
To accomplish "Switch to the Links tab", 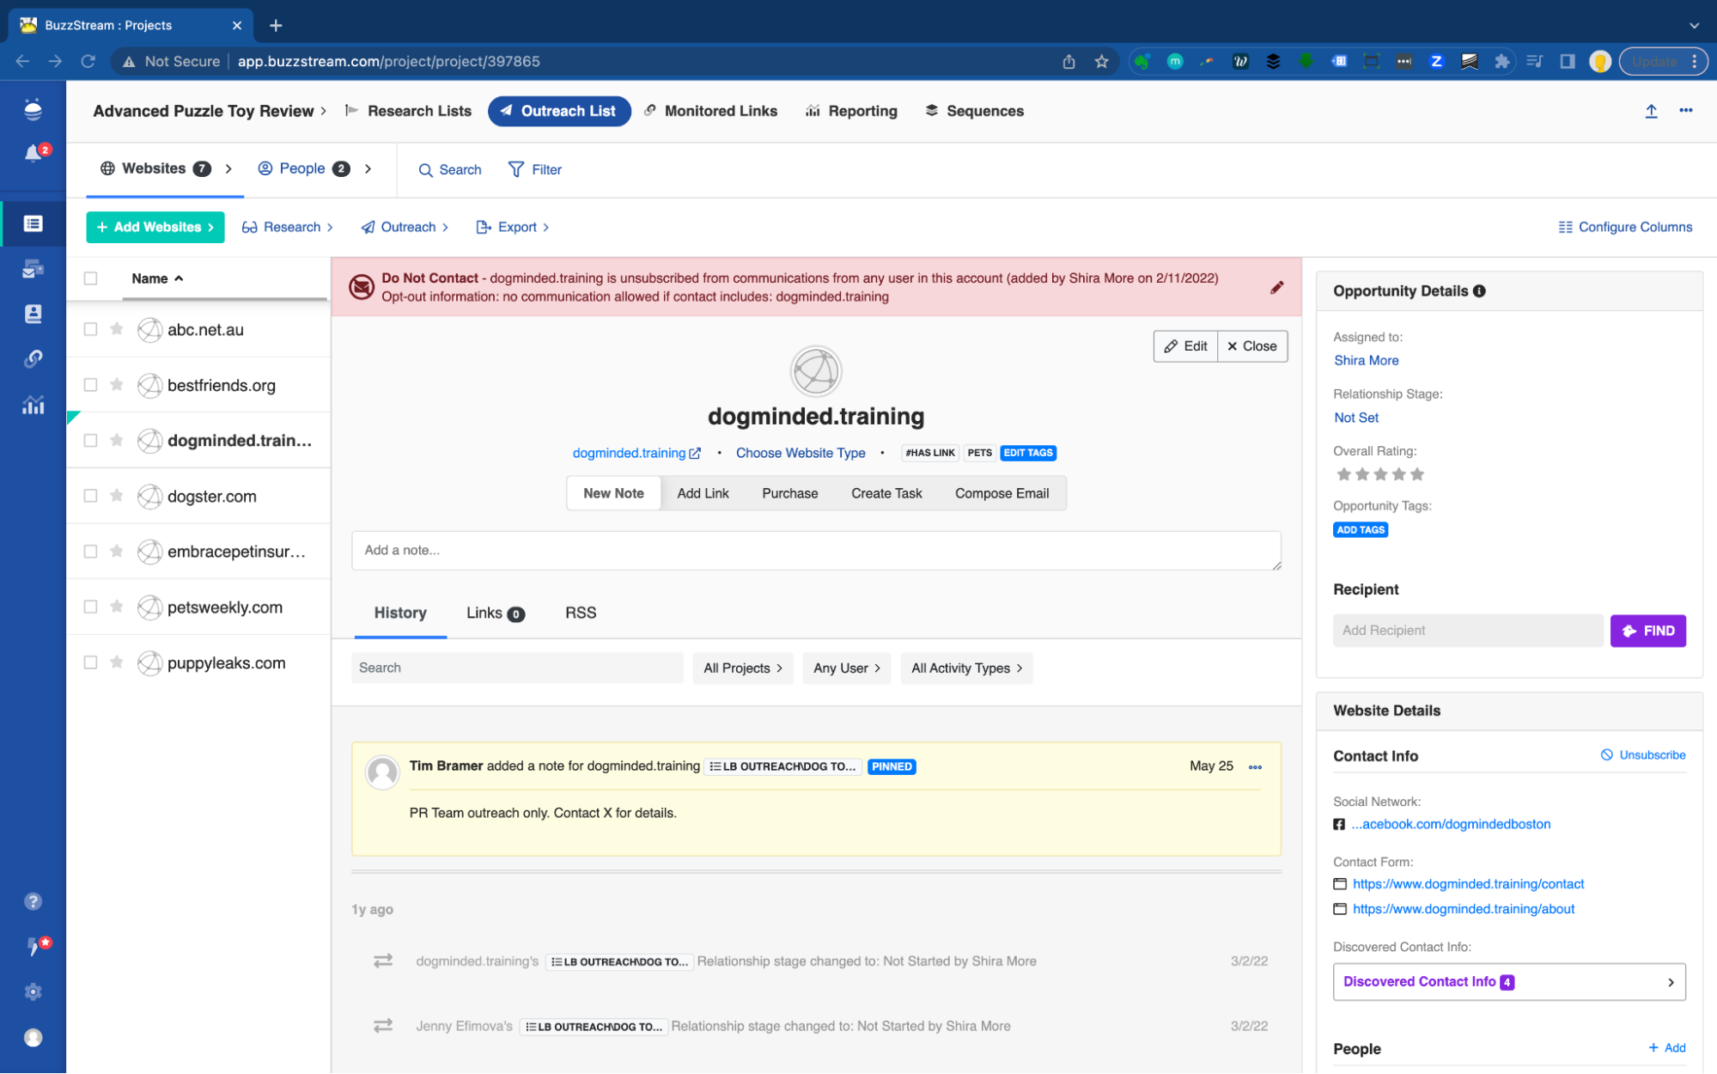I will coord(494,613).
